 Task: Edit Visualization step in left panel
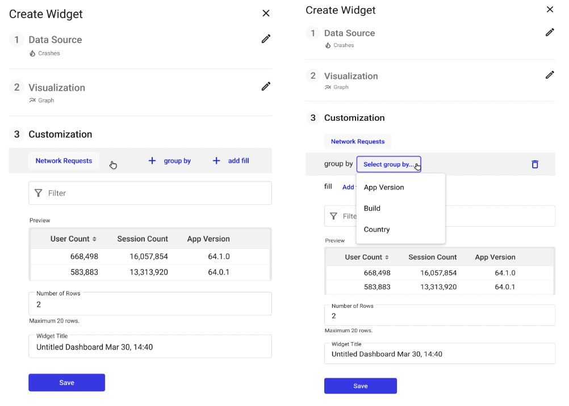point(266,86)
